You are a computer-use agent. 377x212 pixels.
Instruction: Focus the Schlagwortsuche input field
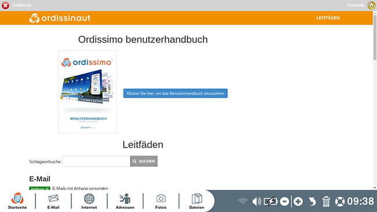tap(96, 161)
